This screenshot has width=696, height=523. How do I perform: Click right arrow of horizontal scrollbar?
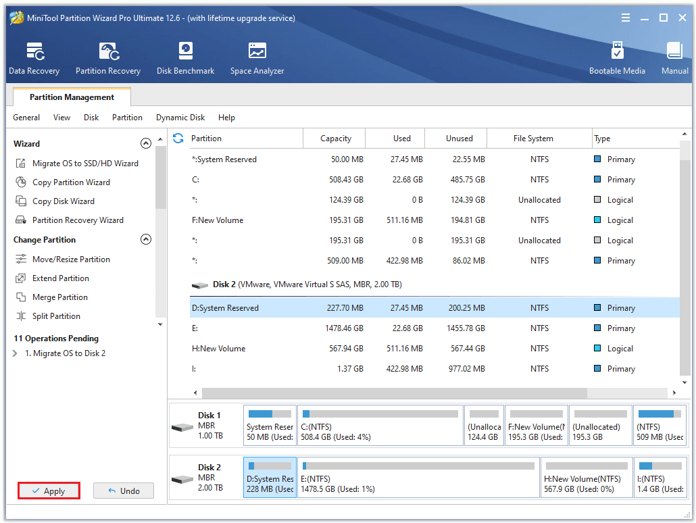[x=674, y=393]
